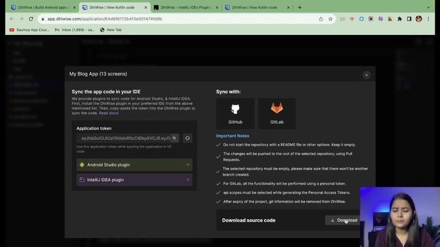The width and height of the screenshot is (440, 247).
Task: Click the grey envelope extension icon
Action: click(342, 19)
